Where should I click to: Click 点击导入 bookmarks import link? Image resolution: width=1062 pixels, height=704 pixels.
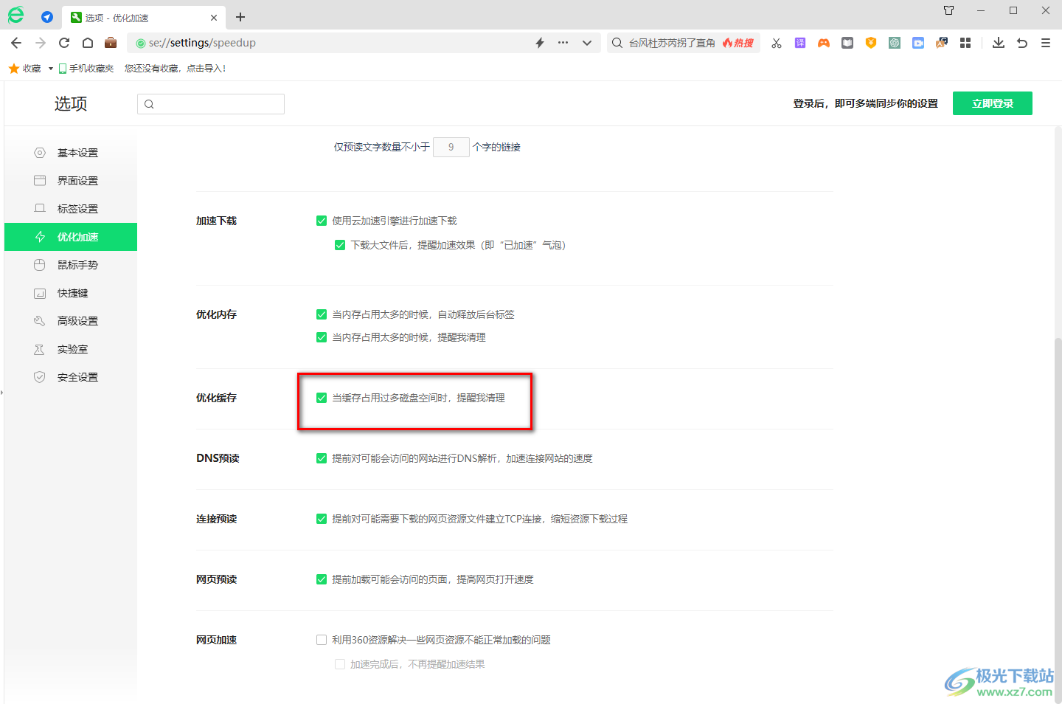[206, 69]
